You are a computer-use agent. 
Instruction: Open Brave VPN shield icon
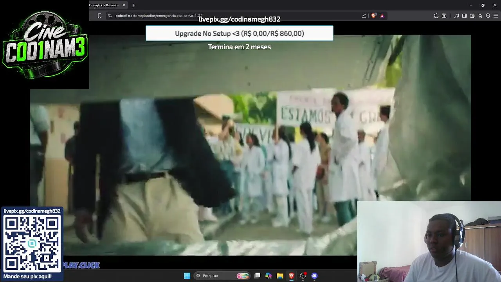pos(488,16)
